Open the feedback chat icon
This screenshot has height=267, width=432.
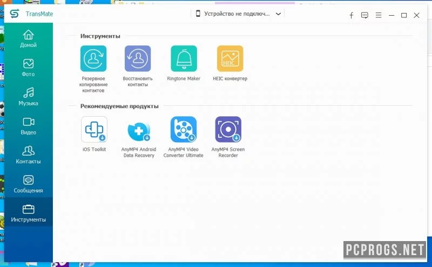(364, 16)
